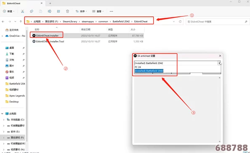Open the address bar history dropdown
This screenshot has height=153, width=250.
[174, 21]
